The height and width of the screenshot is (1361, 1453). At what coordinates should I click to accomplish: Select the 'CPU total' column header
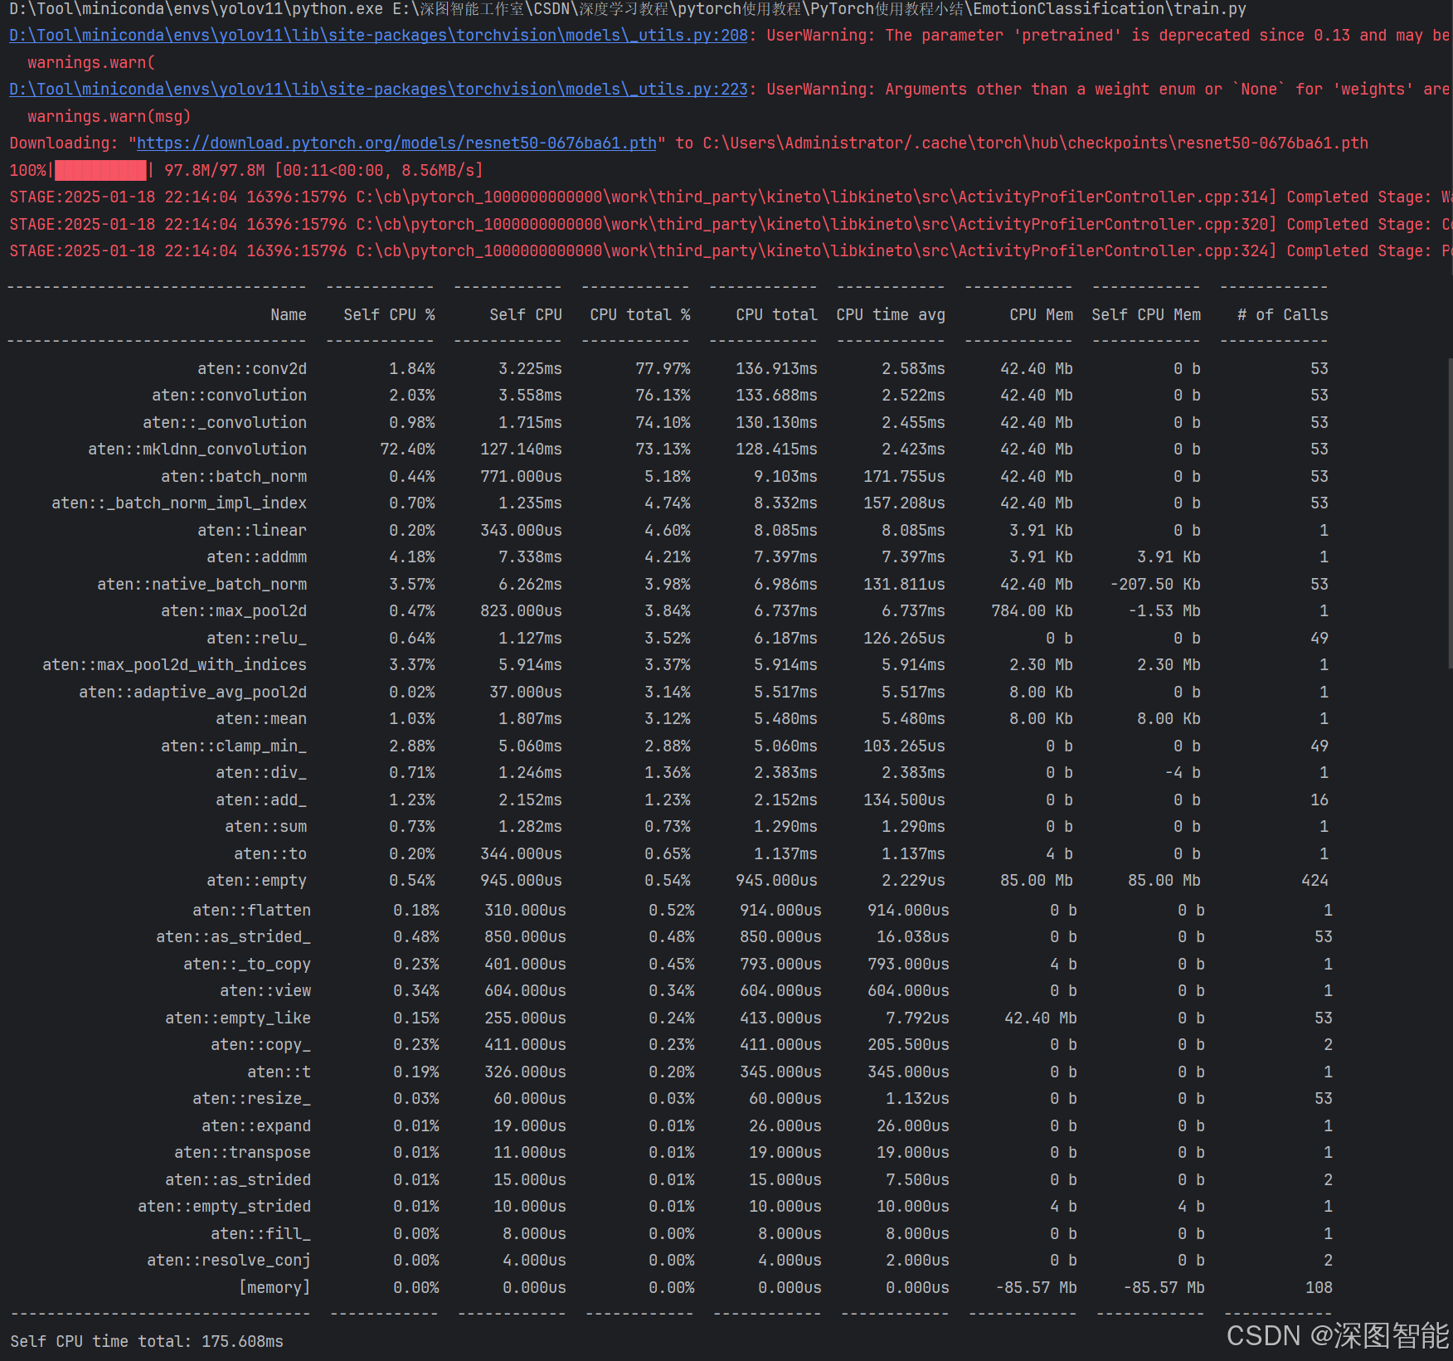coord(776,315)
